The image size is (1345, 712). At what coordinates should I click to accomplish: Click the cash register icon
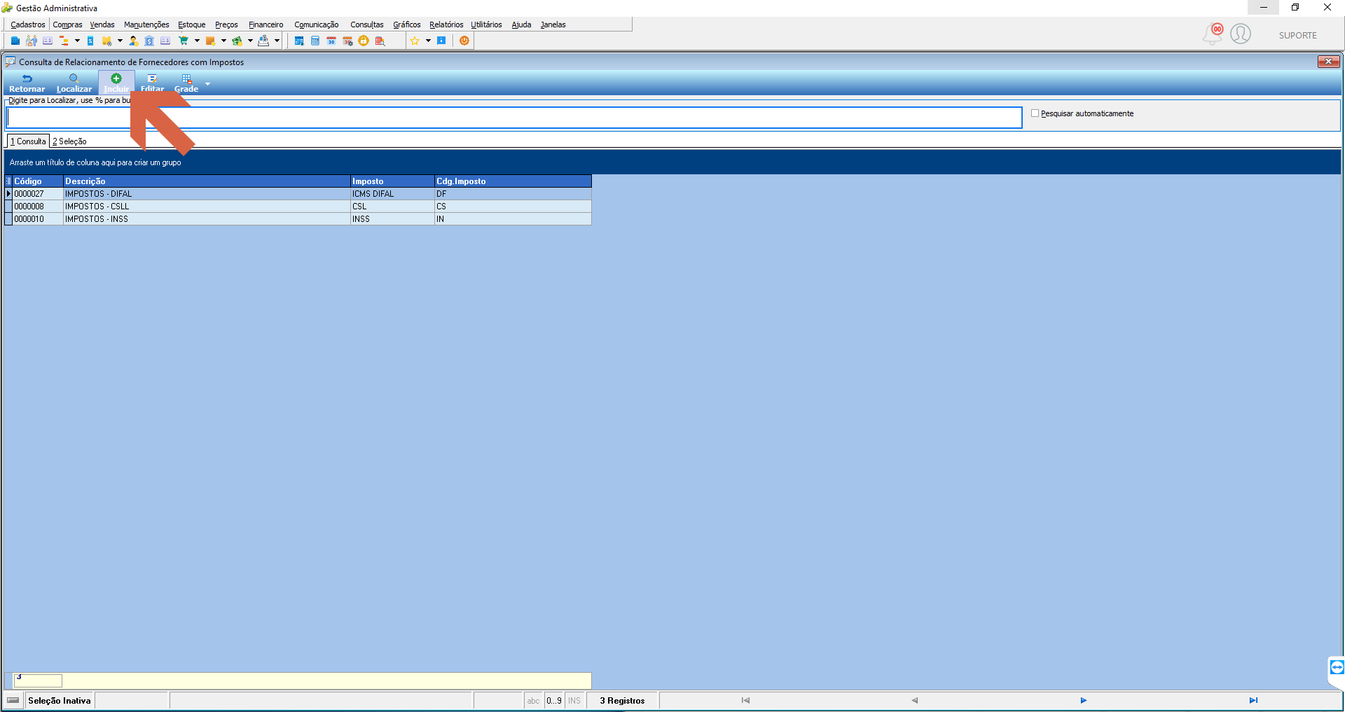(x=263, y=41)
